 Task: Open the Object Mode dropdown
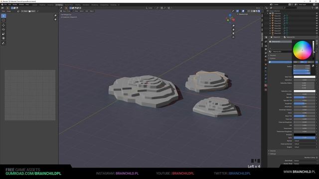point(66,11)
